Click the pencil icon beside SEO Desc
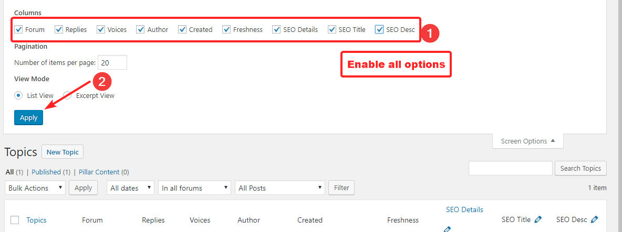Image resolution: width=622 pixels, height=232 pixels. point(594,220)
